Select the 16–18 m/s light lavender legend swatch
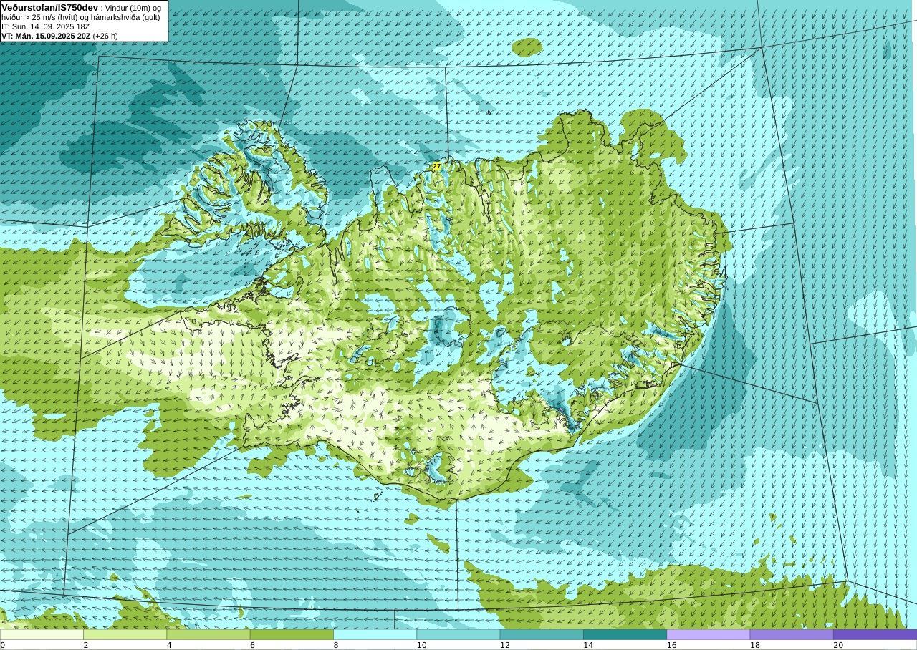Screen dimensions: 917x650 [709, 634]
